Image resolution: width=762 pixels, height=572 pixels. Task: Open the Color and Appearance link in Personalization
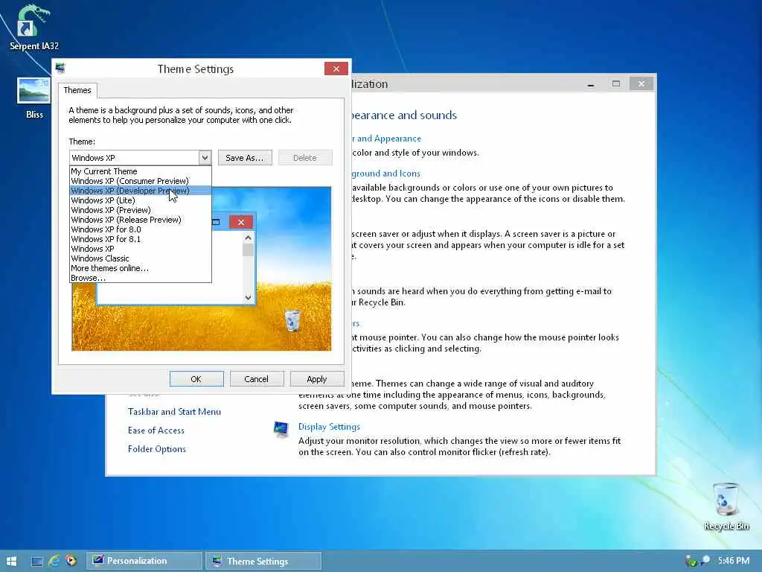(386, 139)
